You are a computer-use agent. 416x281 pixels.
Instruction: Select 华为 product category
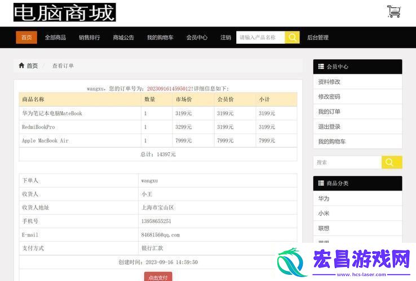[x=357, y=198]
